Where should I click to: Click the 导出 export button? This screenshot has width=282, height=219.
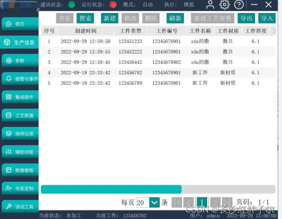click(246, 18)
